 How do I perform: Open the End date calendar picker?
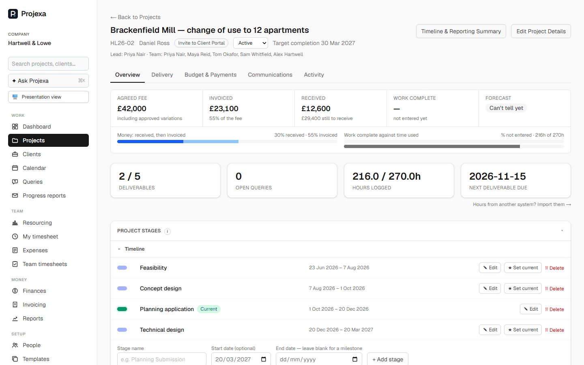355,359
